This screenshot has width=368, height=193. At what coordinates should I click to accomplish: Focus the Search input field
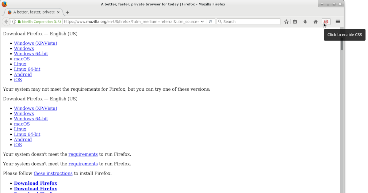click(248, 22)
